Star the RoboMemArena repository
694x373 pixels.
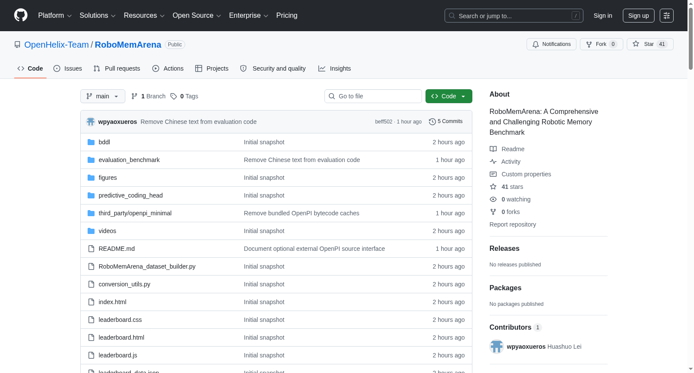[650, 44]
